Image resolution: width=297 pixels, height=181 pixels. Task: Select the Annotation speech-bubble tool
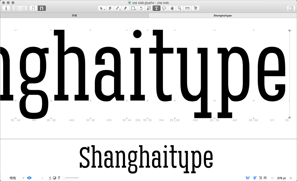(164, 8)
